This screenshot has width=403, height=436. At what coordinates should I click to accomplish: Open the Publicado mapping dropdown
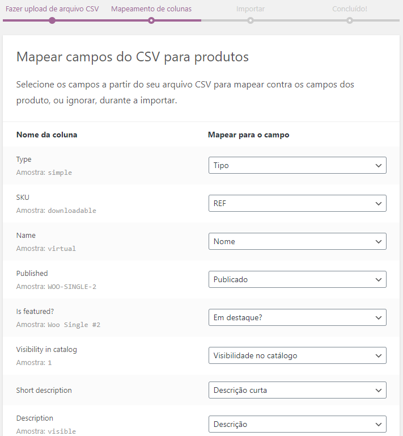297,279
